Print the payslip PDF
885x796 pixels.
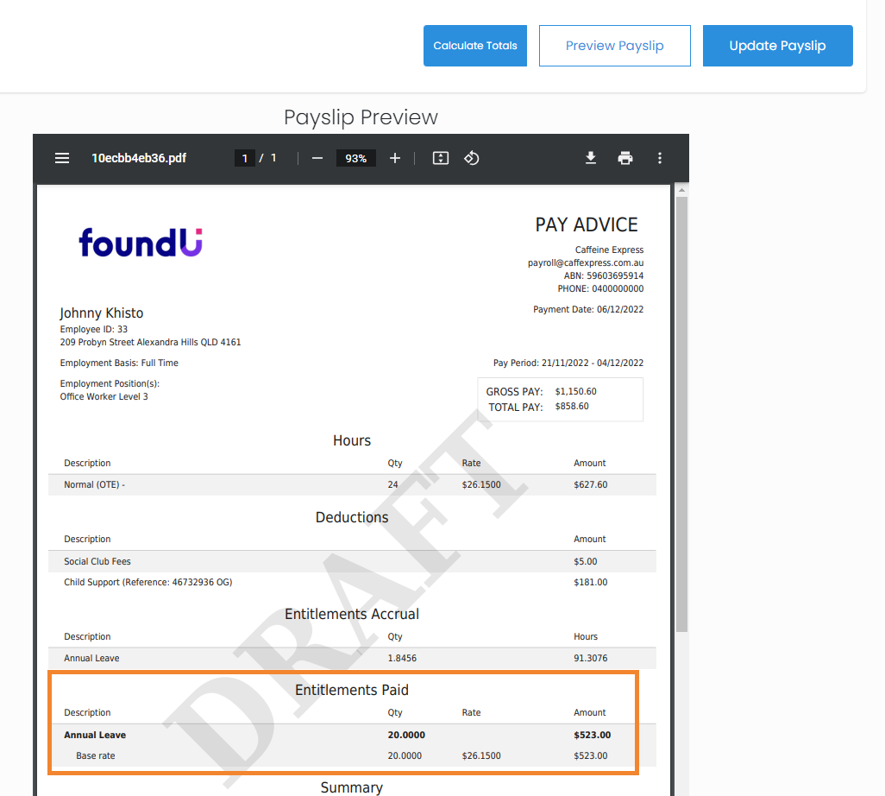tap(625, 158)
